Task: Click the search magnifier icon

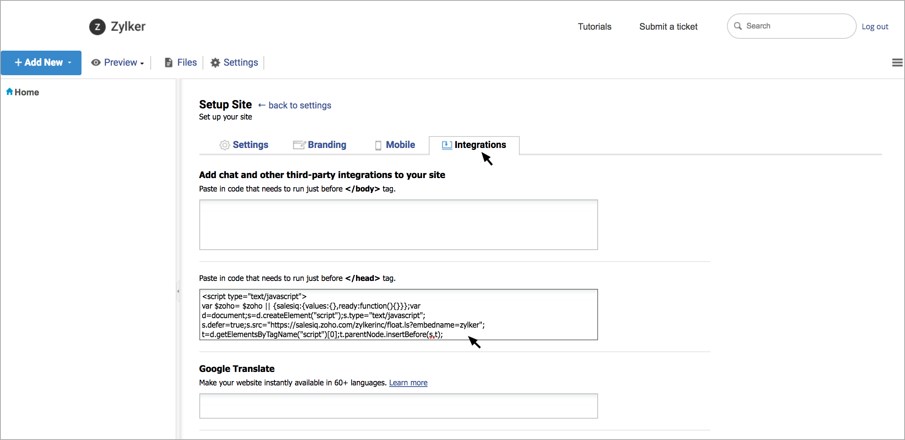Action: (738, 26)
